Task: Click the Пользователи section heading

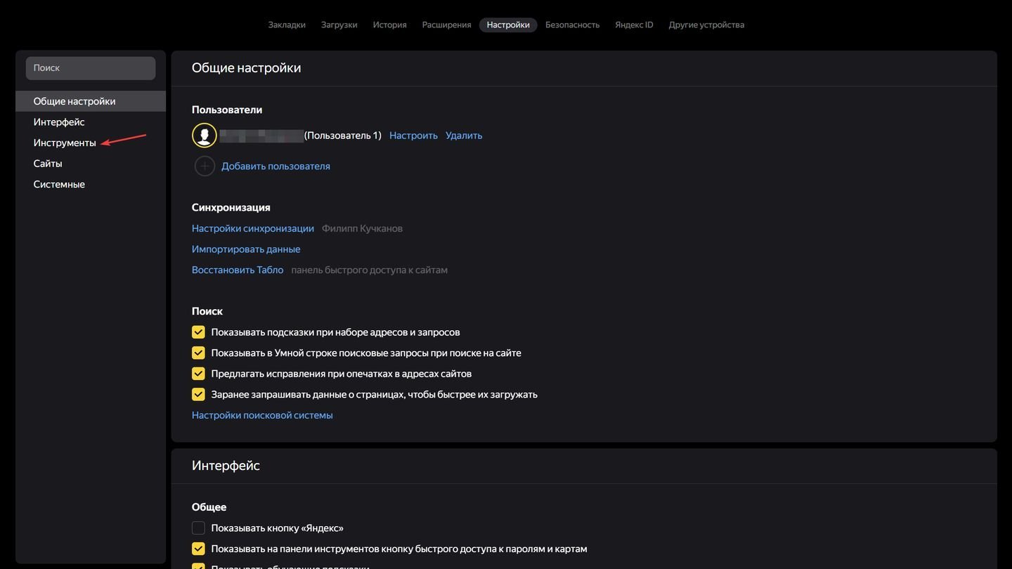Action: pos(227,110)
